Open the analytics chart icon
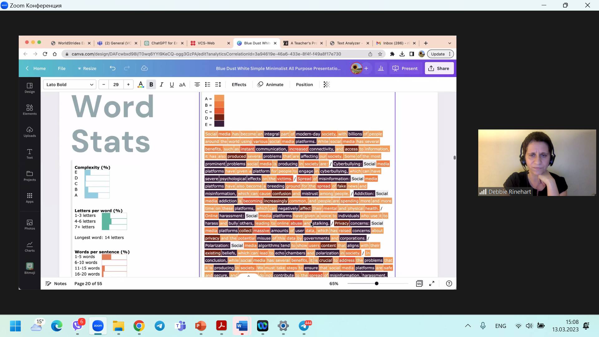Screen dimensions: 599x337 [x=381, y=68]
